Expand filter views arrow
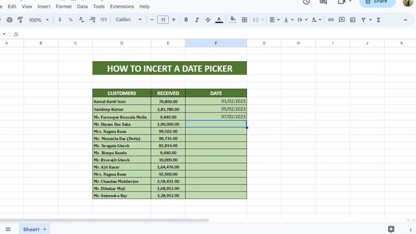The width and height of the screenshot is (416, 234). point(370,20)
